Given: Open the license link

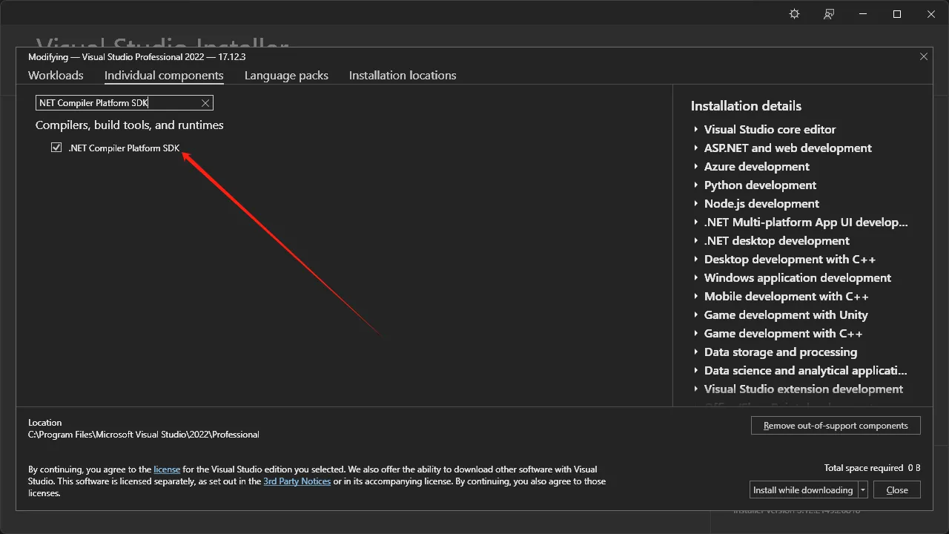Looking at the screenshot, I should (x=167, y=469).
